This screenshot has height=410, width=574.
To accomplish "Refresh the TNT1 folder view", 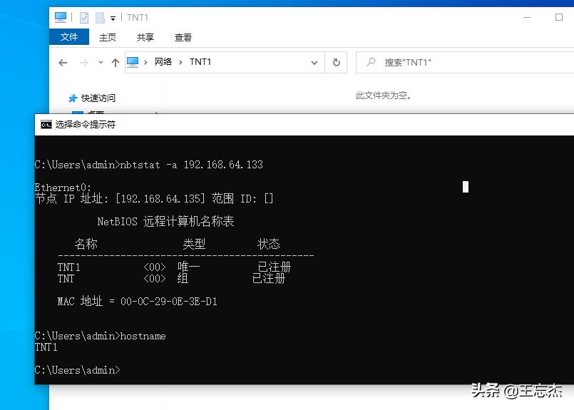I will (336, 63).
